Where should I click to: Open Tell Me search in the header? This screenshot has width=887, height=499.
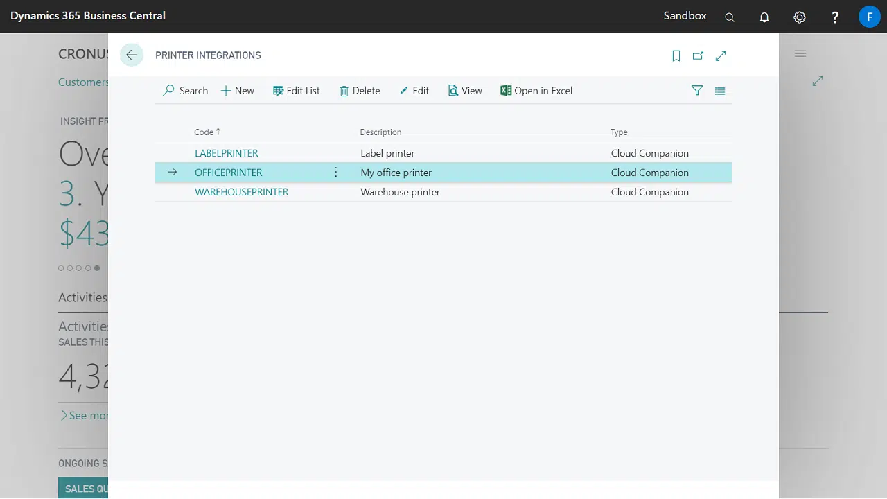tap(729, 17)
